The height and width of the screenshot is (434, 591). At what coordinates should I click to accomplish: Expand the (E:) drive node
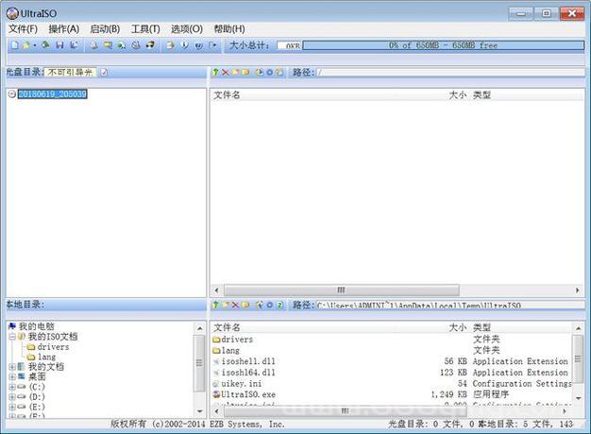(12, 408)
